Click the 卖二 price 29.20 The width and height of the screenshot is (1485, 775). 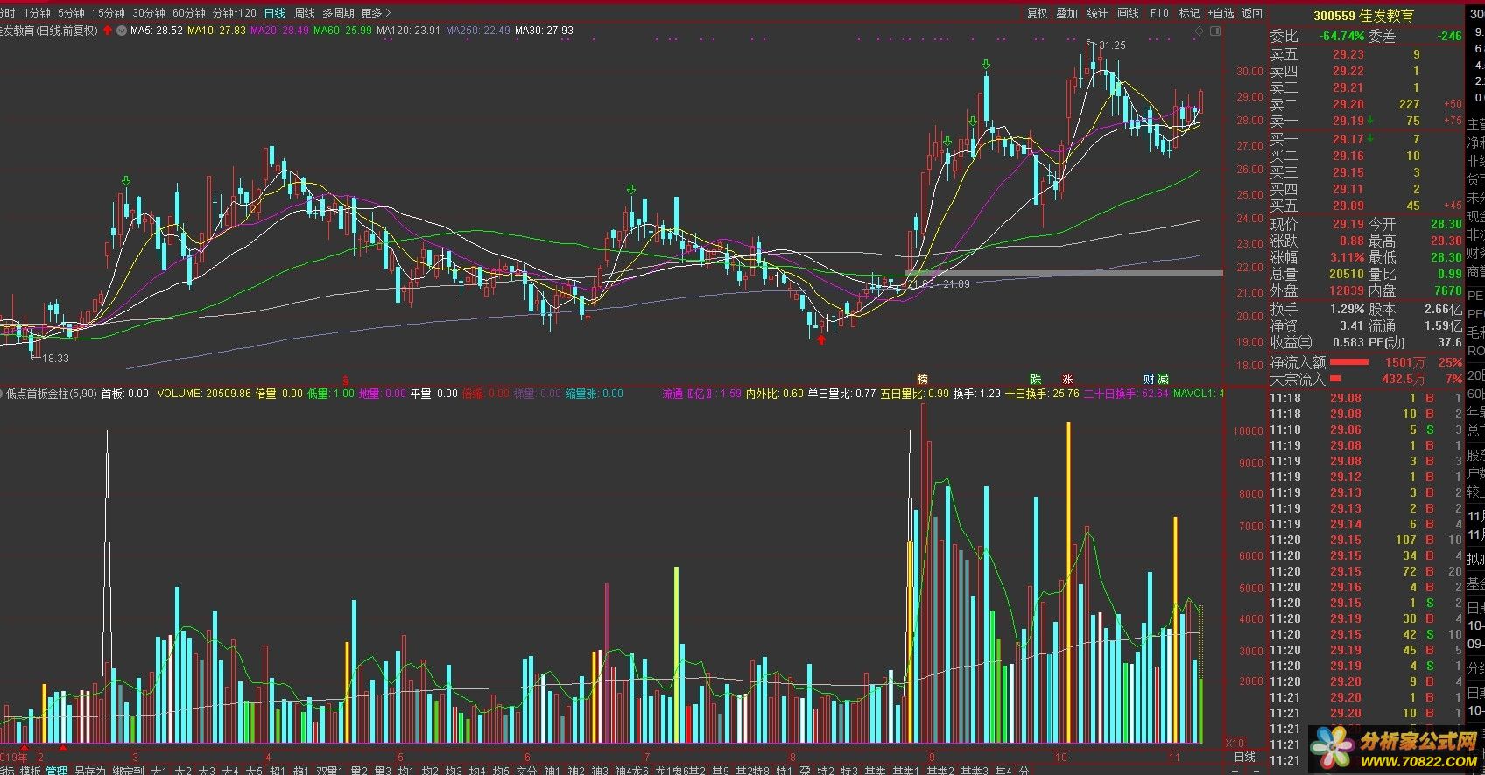click(x=1348, y=104)
